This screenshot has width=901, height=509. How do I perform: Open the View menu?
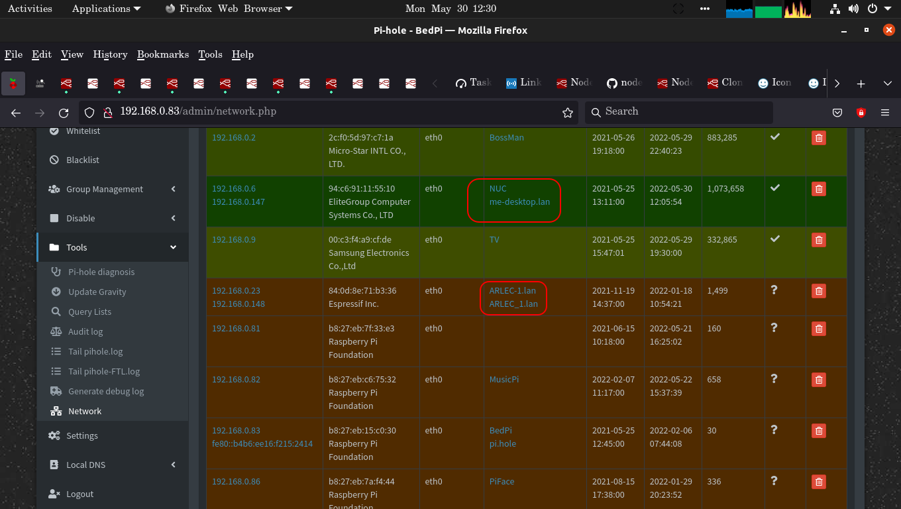pos(72,54)
